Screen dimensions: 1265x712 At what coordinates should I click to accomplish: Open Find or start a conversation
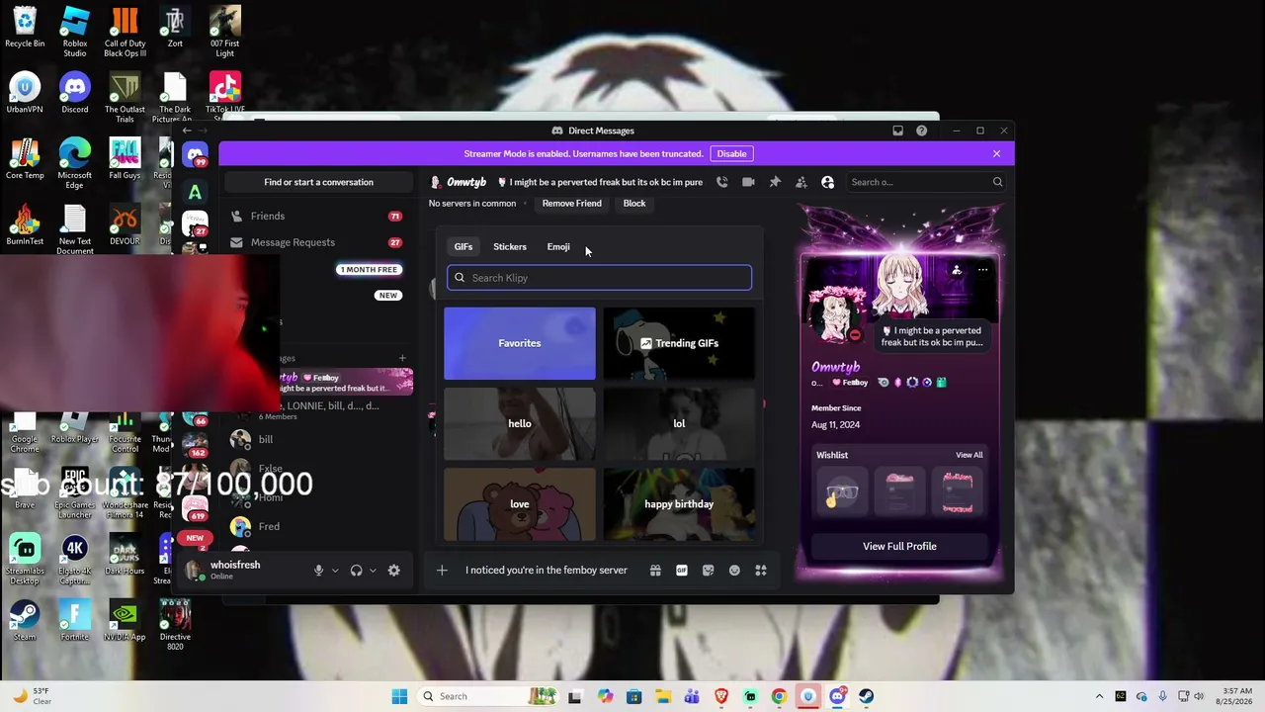tap(318, 182)
